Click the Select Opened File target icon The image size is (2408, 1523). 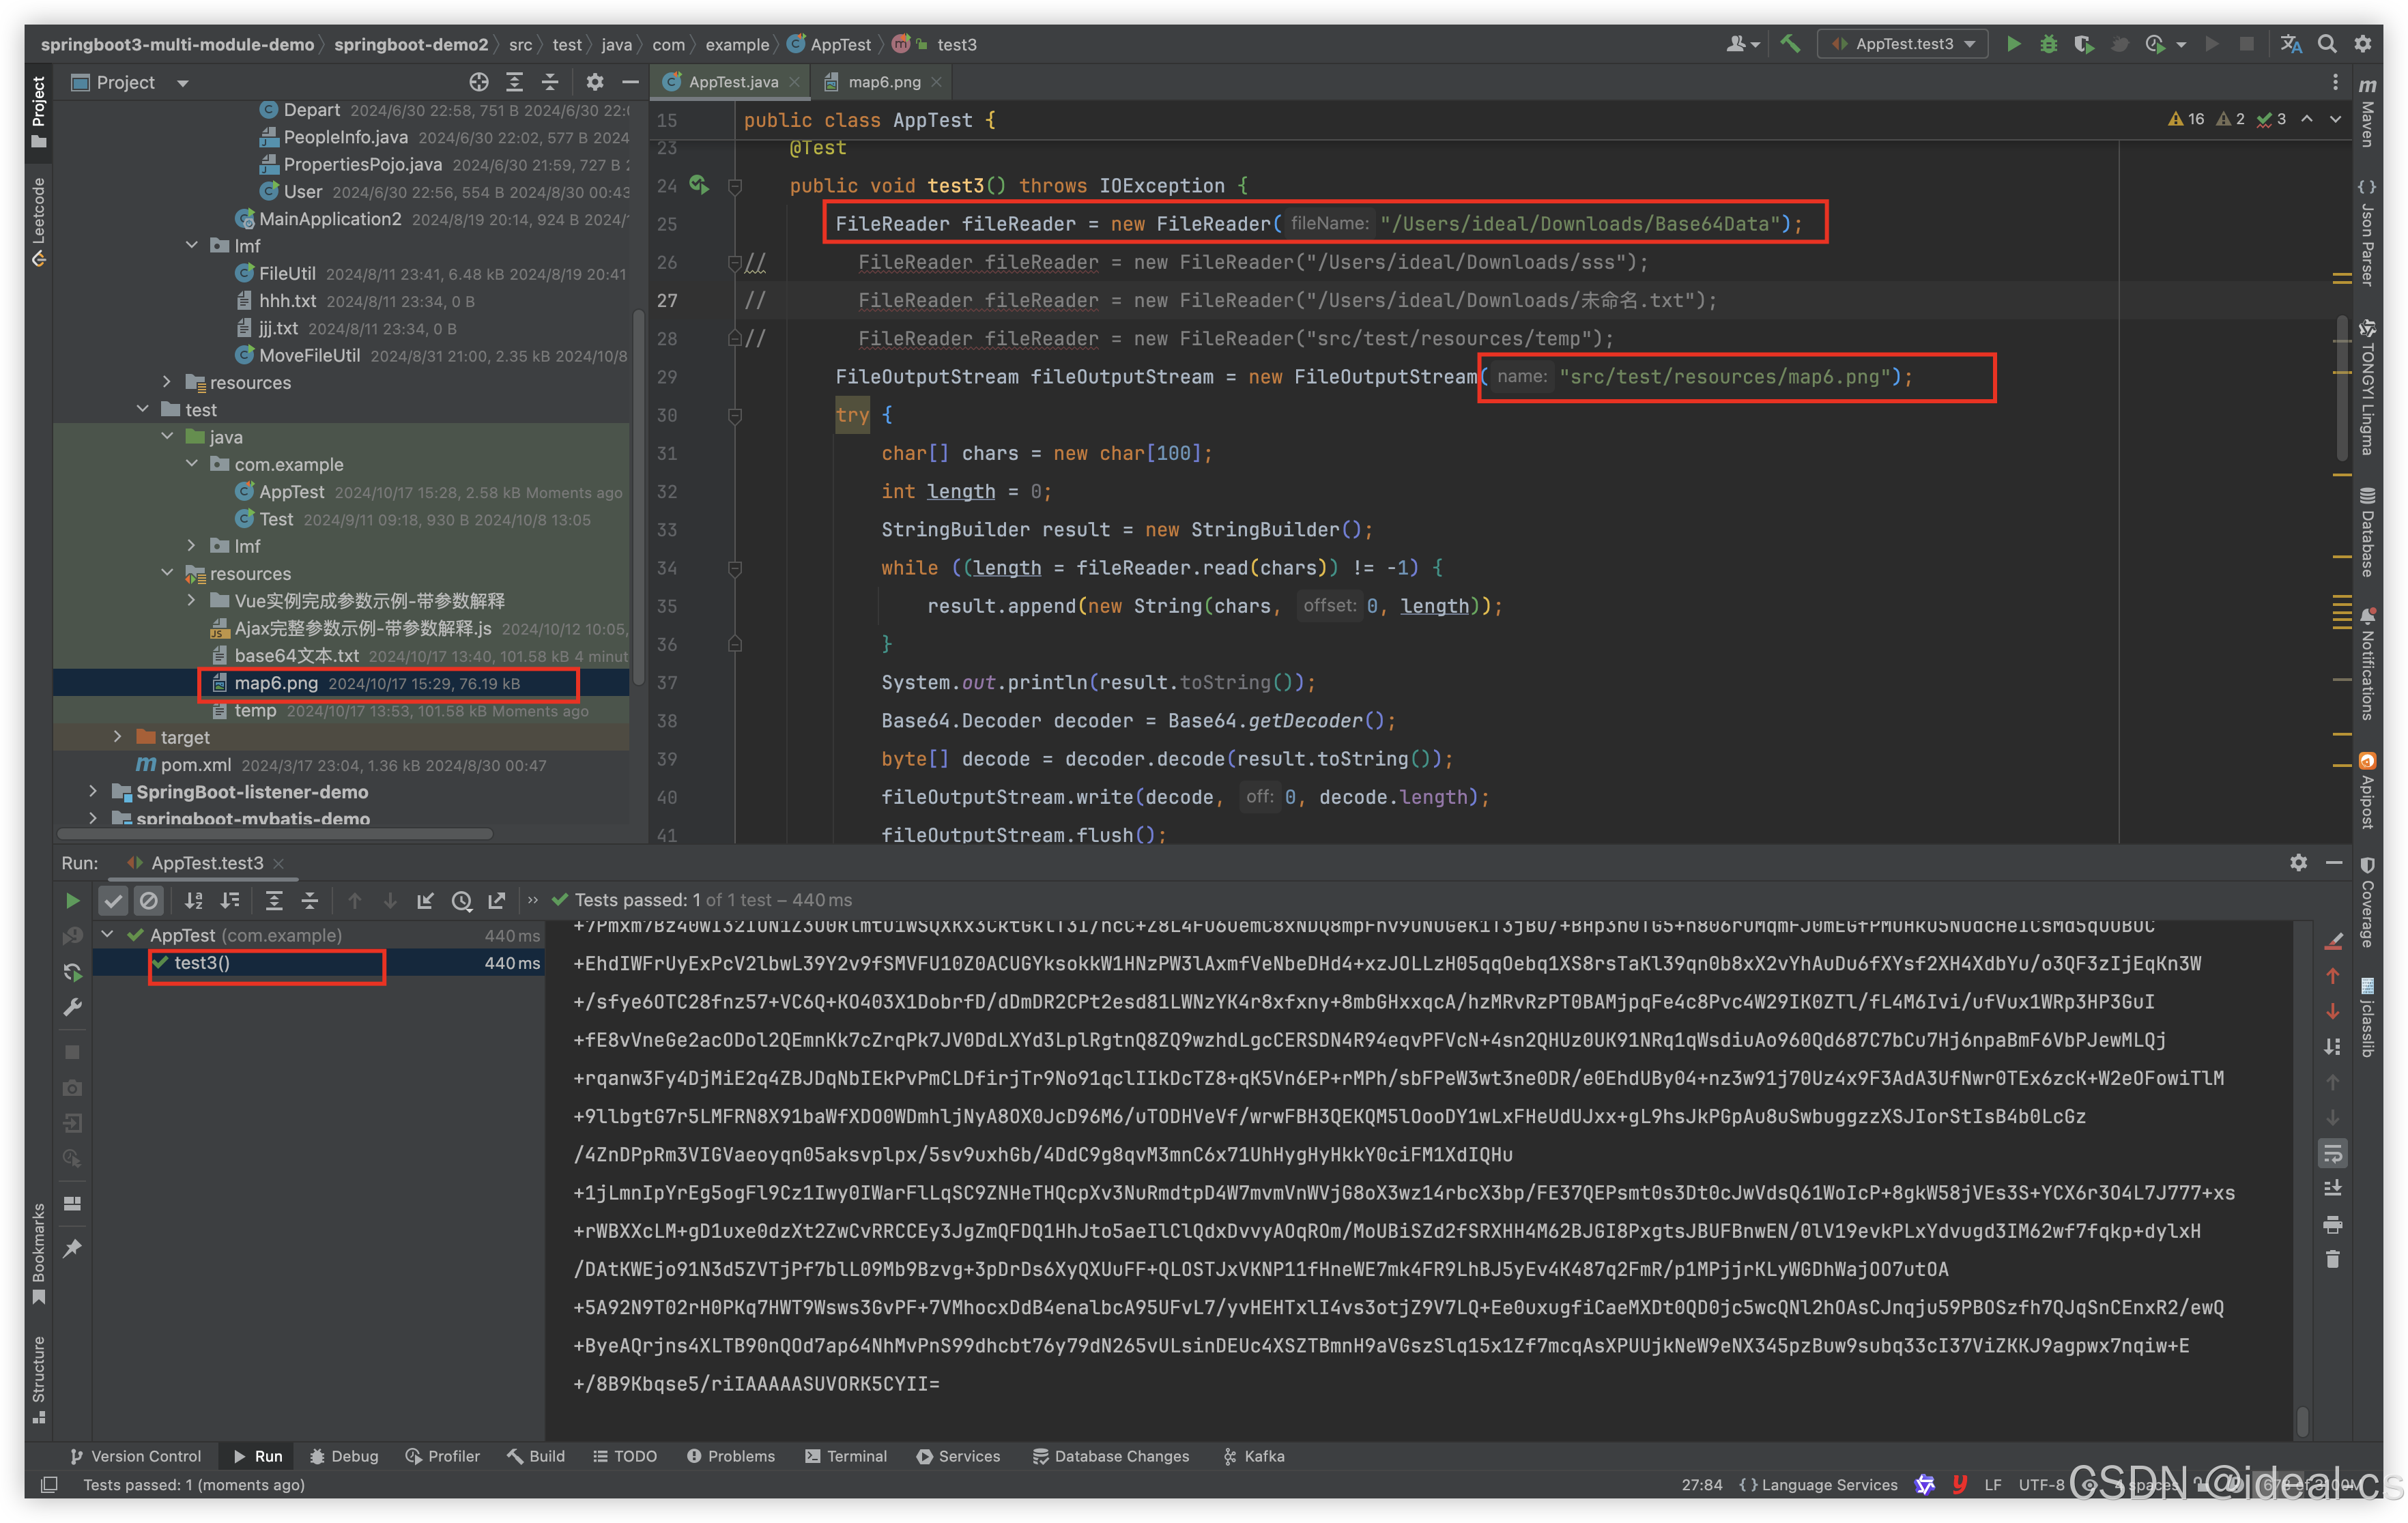click(x=479, y=82)
